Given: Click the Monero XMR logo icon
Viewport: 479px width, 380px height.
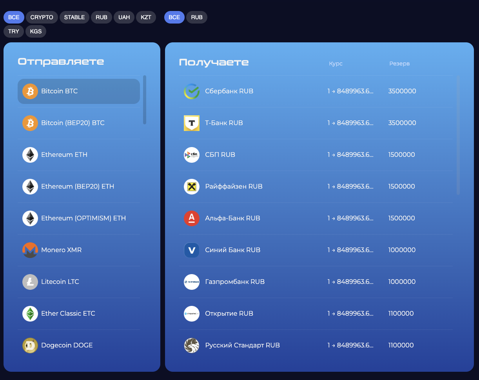Looking at the screenshot, I should pyautogui.click(x=30, y=250).
